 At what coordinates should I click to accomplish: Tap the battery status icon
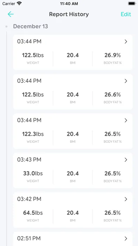click(132, 4)
